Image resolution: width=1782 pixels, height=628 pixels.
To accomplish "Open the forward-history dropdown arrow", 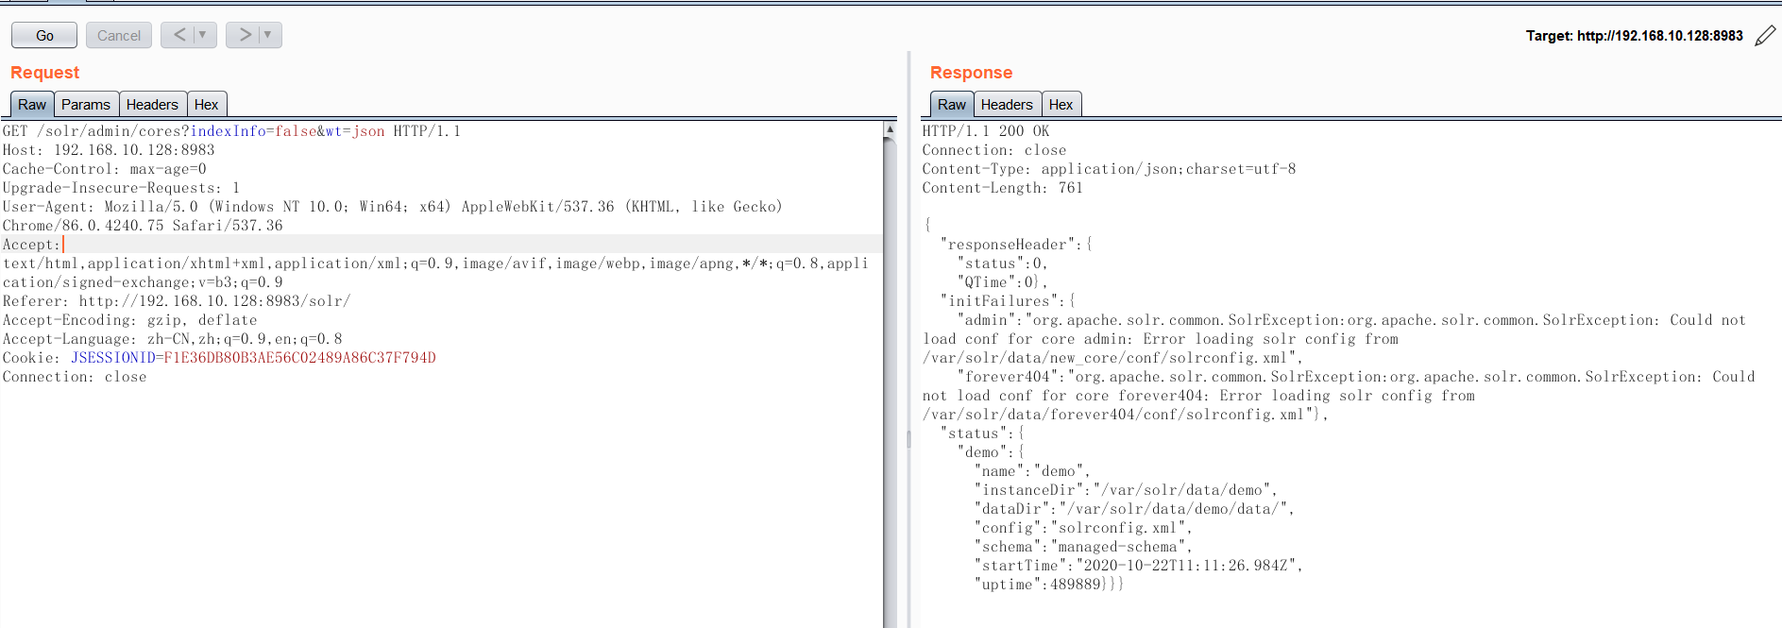I will pyautogui.click(x=269, y=35).
